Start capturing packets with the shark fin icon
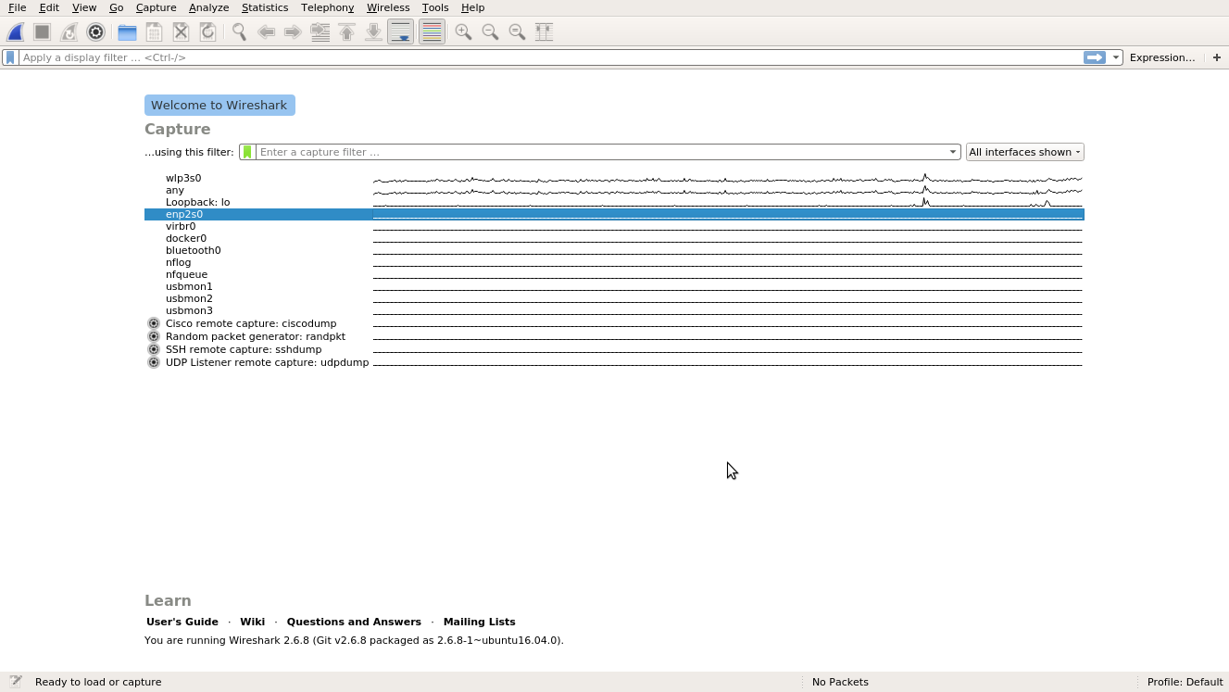This screenshot has height=692, width=1229. point(15,32)
